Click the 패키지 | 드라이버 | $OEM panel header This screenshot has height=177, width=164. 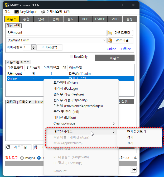click(25, 102)
